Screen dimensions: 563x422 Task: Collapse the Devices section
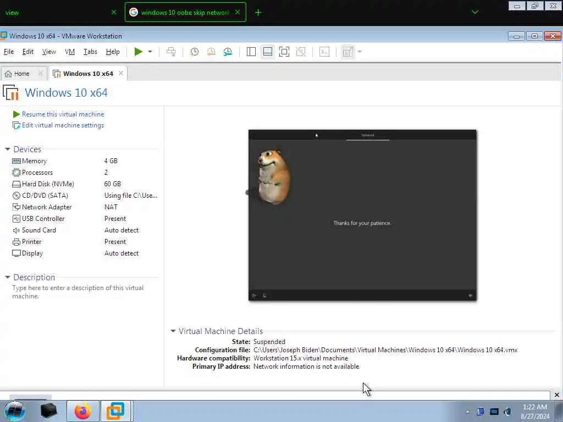tap(8, 149)
